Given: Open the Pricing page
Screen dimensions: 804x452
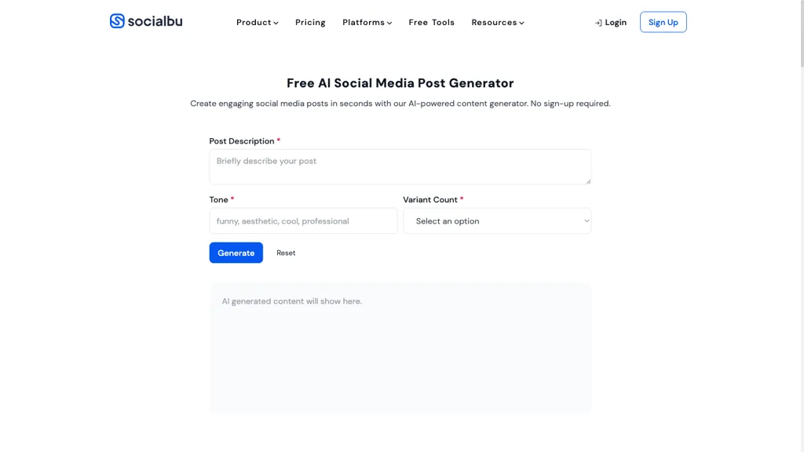Looking at the screenshot, I should click(309, 22).
